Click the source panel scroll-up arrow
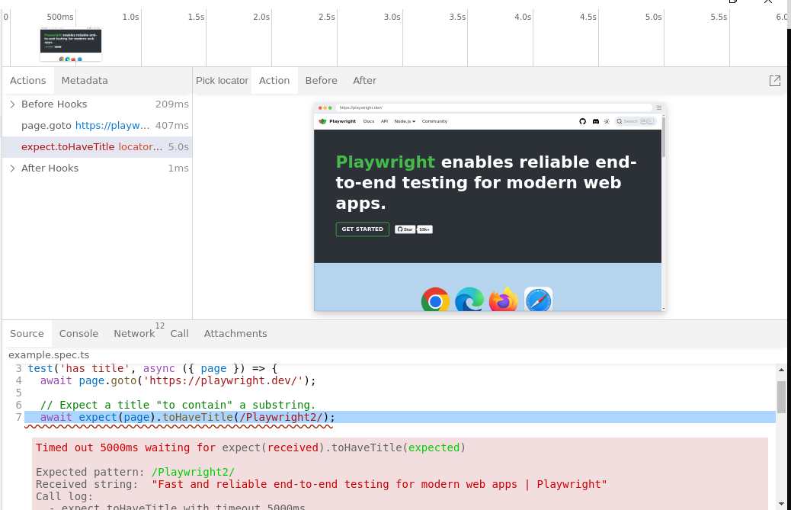Image resolution: width=791 pixels, height=510 pixels. point(781,370)
